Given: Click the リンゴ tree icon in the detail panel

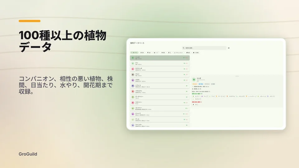Looking at the screenshot, I should [x=194, y=80].
